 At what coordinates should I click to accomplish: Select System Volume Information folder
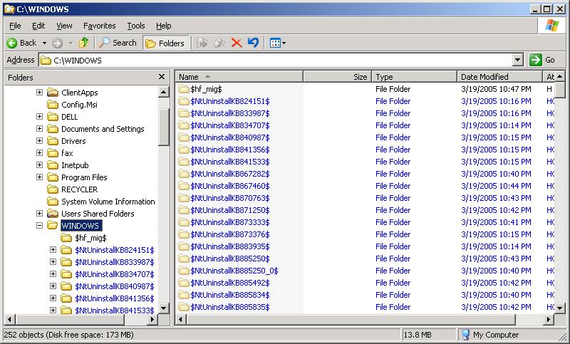(x=108, y=202)
